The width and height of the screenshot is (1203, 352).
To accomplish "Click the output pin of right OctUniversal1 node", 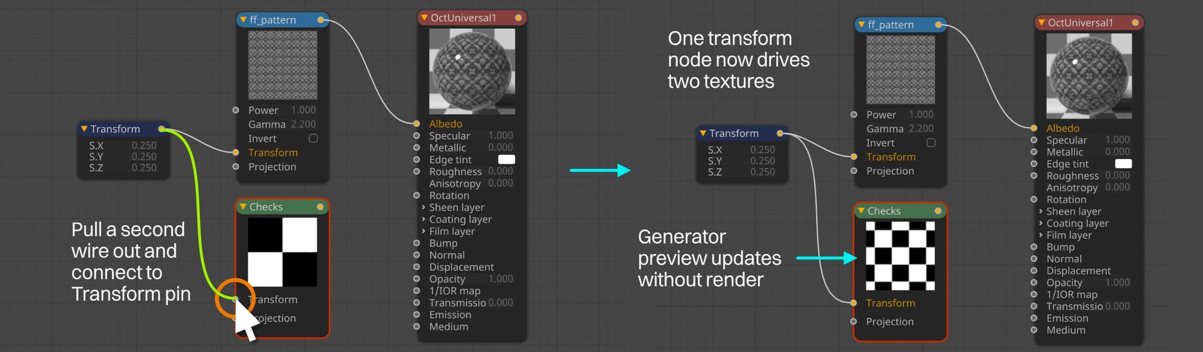I will pyautogui.click(x=1135, y=23).
